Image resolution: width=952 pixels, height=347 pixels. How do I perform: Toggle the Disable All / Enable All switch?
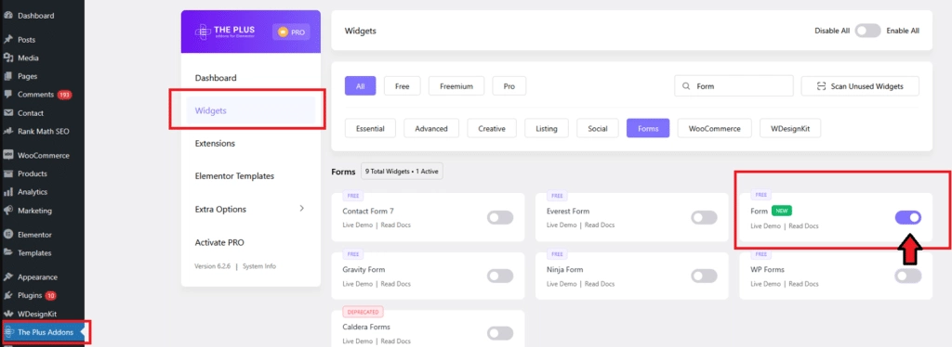pos(867,31)
